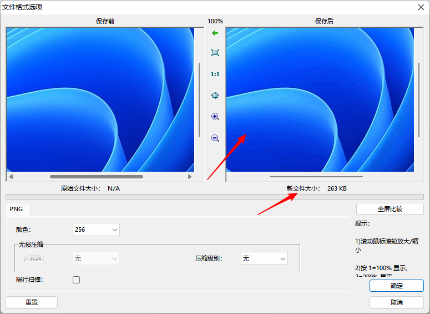The height and width of the screenshot is (314, 430).
Task: Click the 保存后 preview image
Action: coord(320,99)
